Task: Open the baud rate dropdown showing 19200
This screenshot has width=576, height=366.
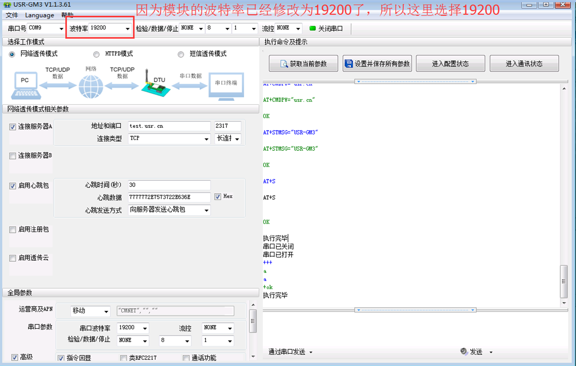Action: click(127, 29)
